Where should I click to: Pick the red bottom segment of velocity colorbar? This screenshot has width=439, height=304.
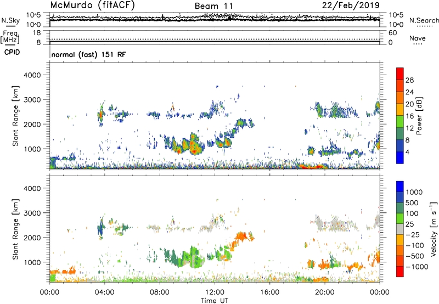(400, 272)
